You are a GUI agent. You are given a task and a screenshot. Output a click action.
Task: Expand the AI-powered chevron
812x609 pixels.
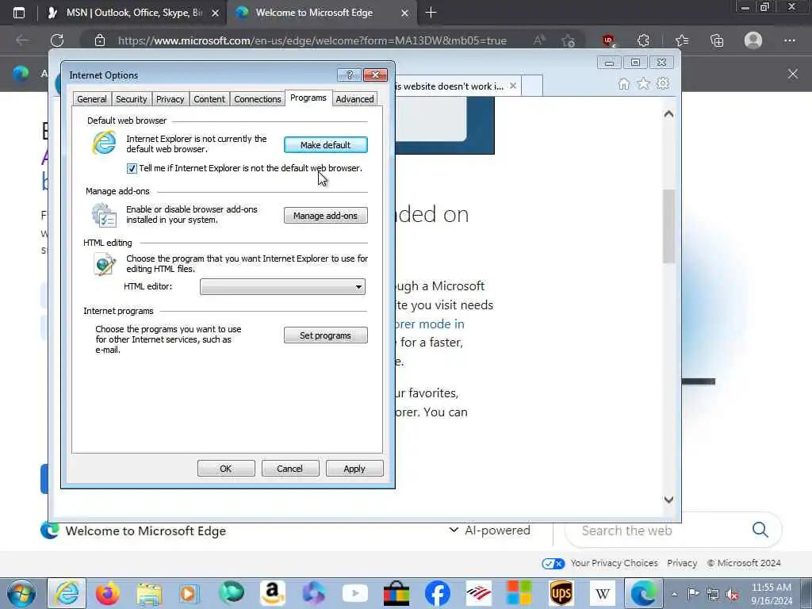coord(454,530)
